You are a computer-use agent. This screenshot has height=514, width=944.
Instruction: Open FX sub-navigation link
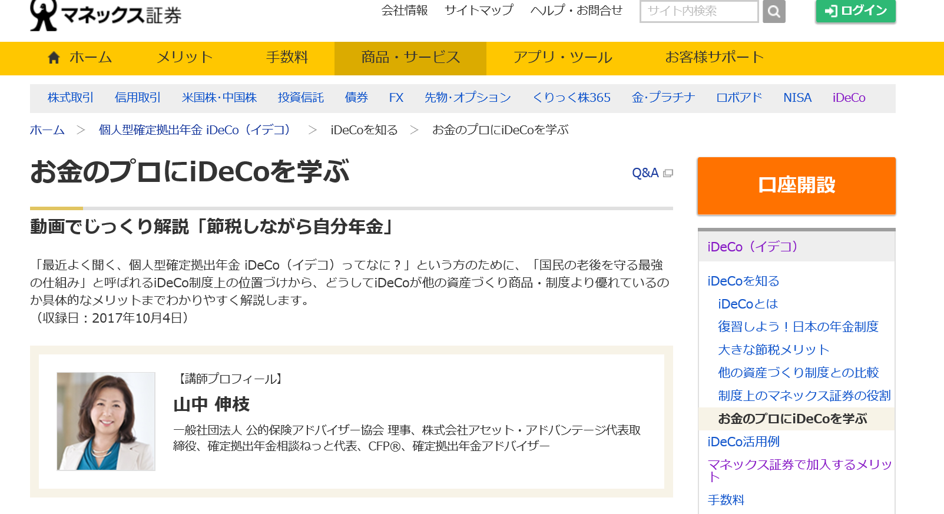pyautogui.click(x=396, y=98)
